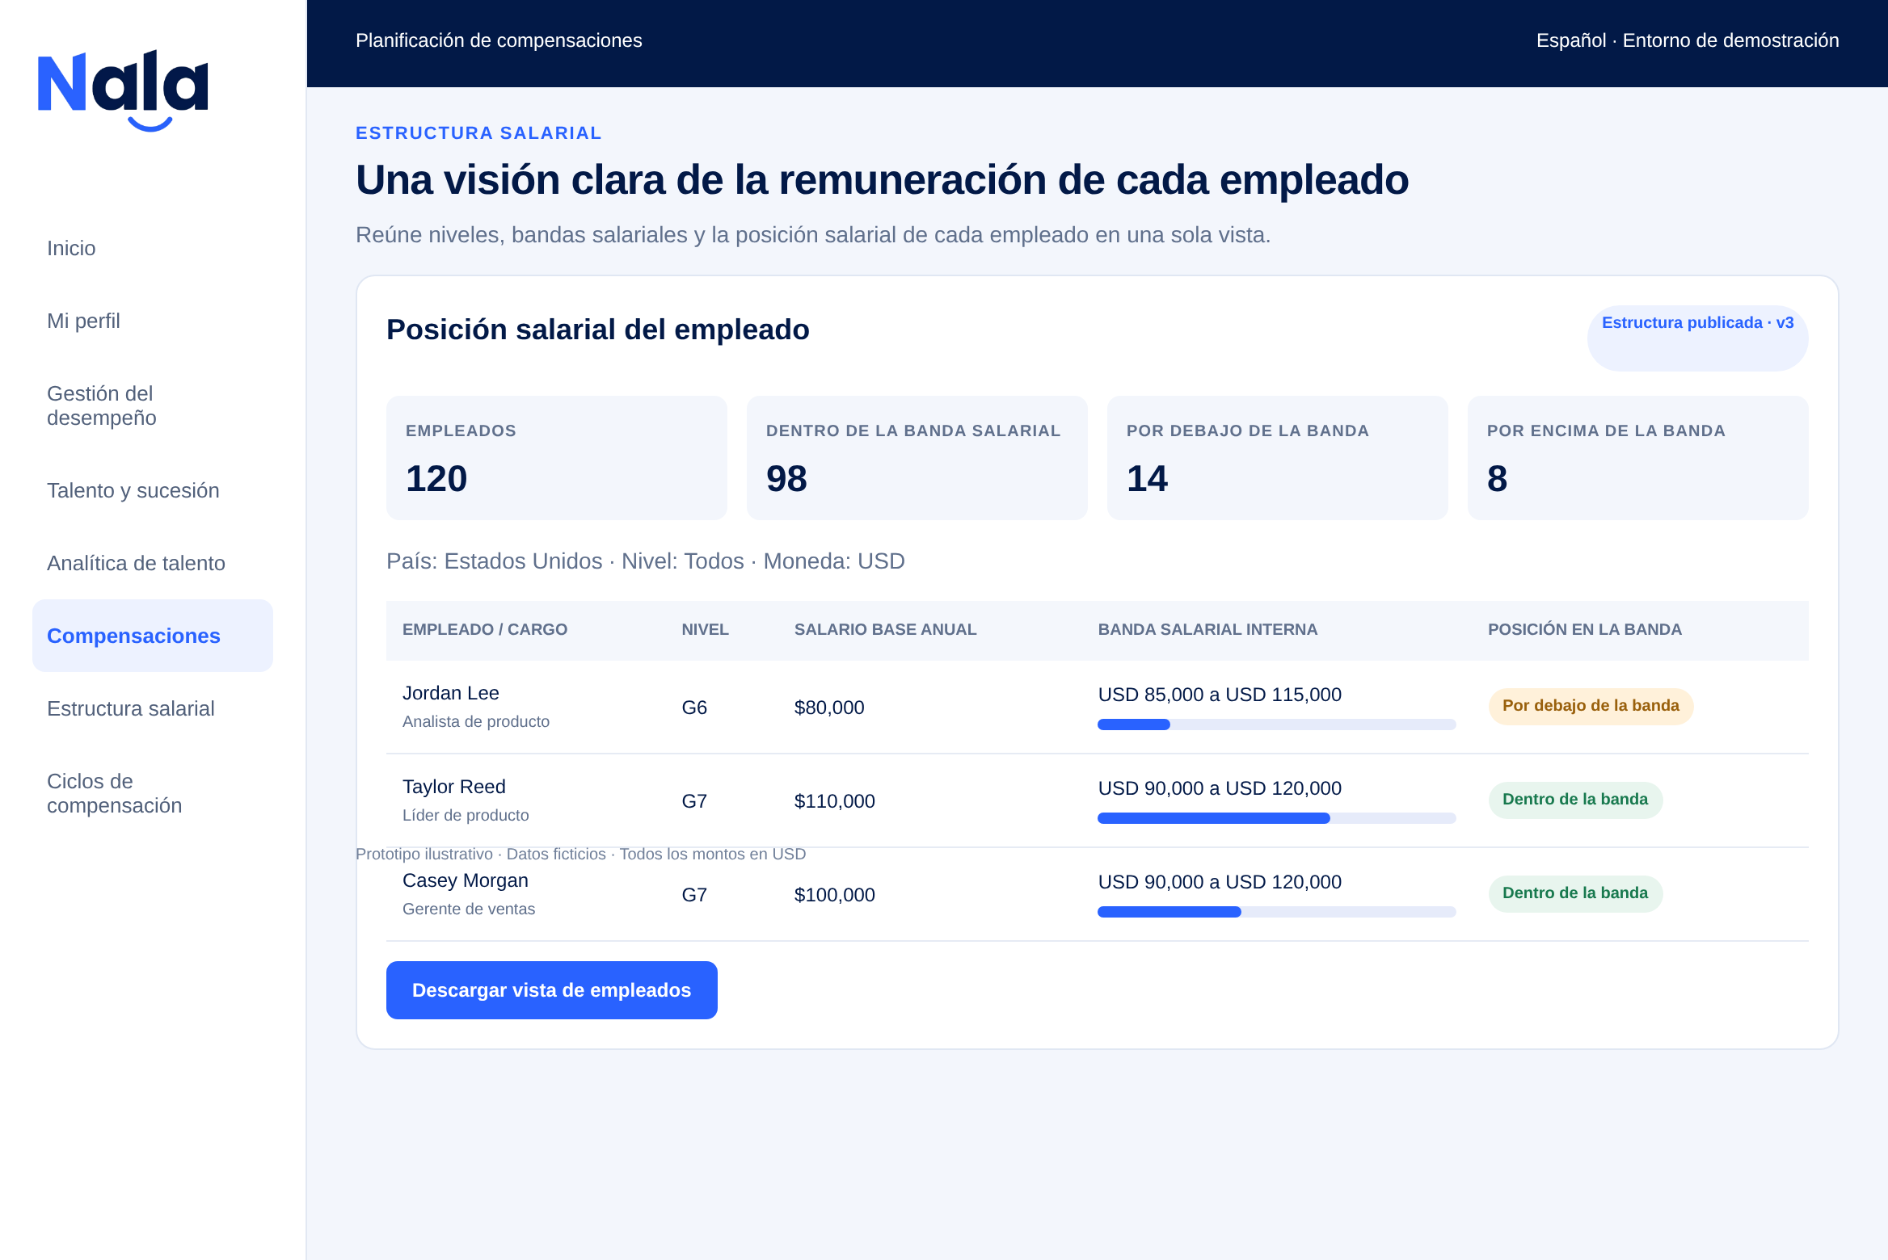Click the Por debajo de la banda tag
The image size is (1888, 1260).
pyautogui.click(x=1591, y=706)
